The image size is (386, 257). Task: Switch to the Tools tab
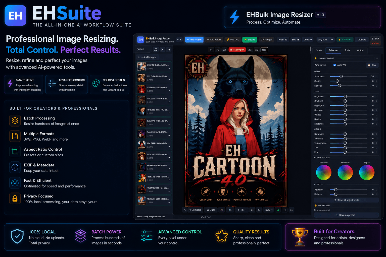point(347,50)
